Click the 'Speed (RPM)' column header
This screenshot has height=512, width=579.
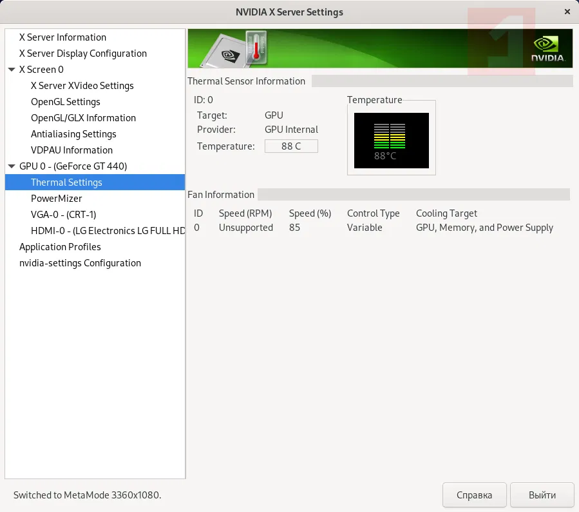pos(245,213)
